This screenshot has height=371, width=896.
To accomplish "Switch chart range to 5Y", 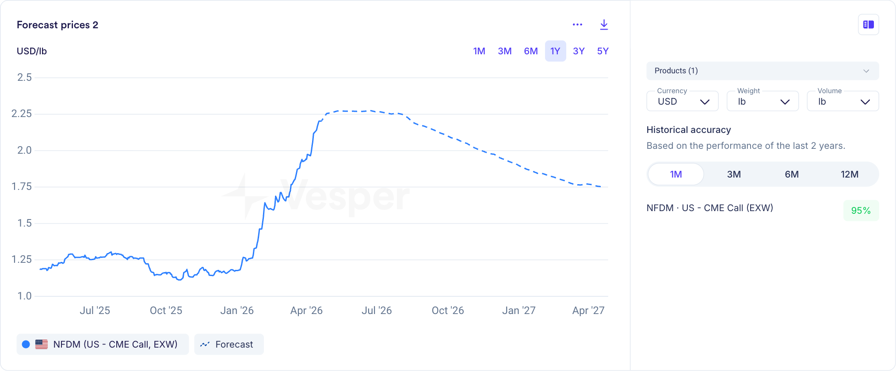I will (602, 51).
